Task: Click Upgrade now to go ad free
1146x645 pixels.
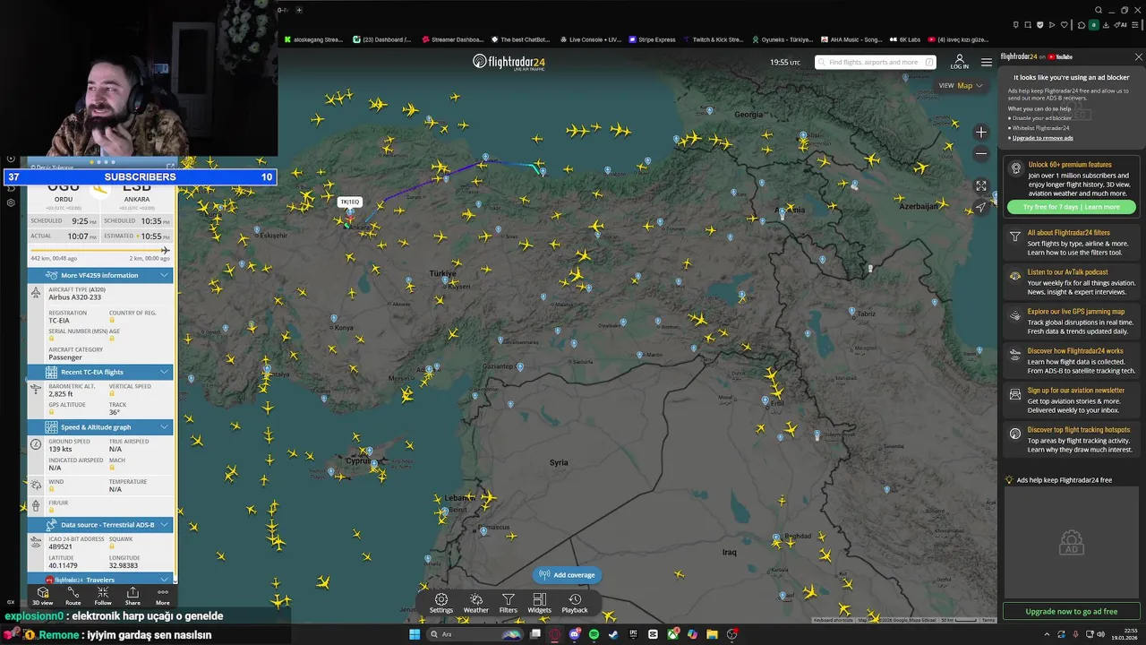Action: (x=1072, y=611)
